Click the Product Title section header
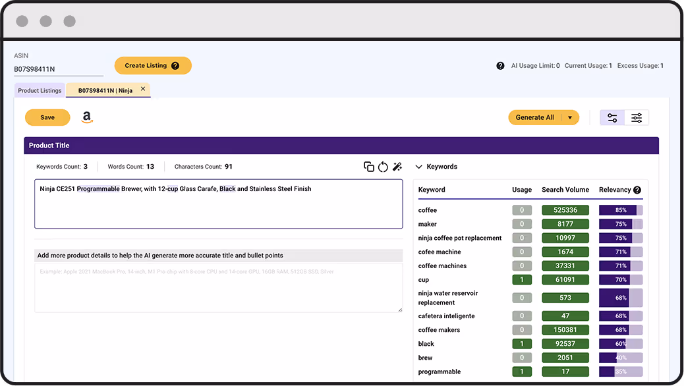Image resolution: width=684 pixels, height=386 pixels. pos(341,145)
